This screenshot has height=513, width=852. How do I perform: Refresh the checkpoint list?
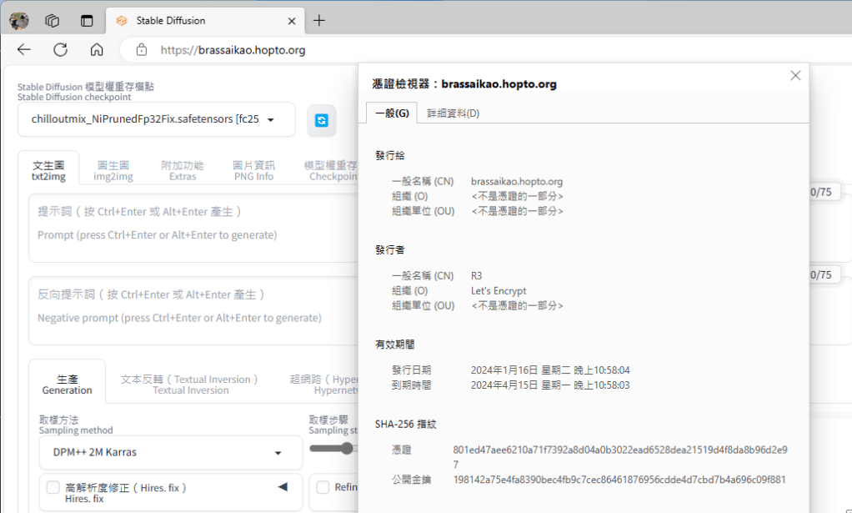(321, 120)
